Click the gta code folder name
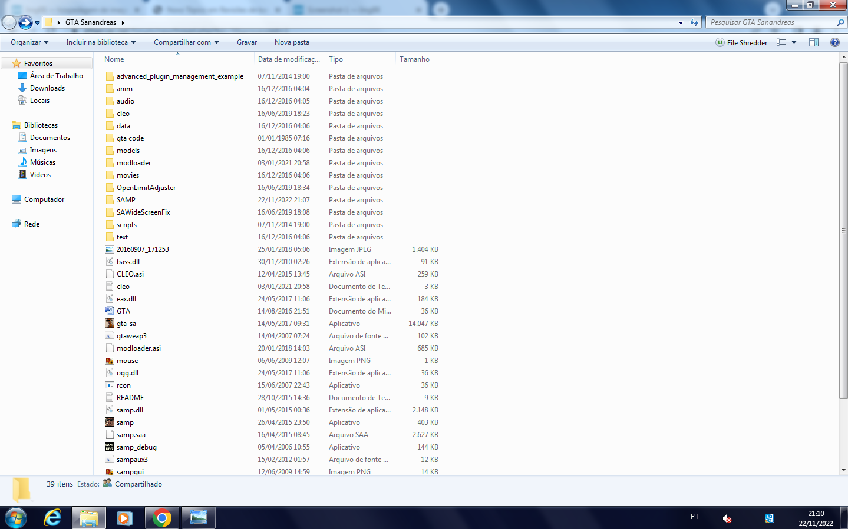 [130, 138]
